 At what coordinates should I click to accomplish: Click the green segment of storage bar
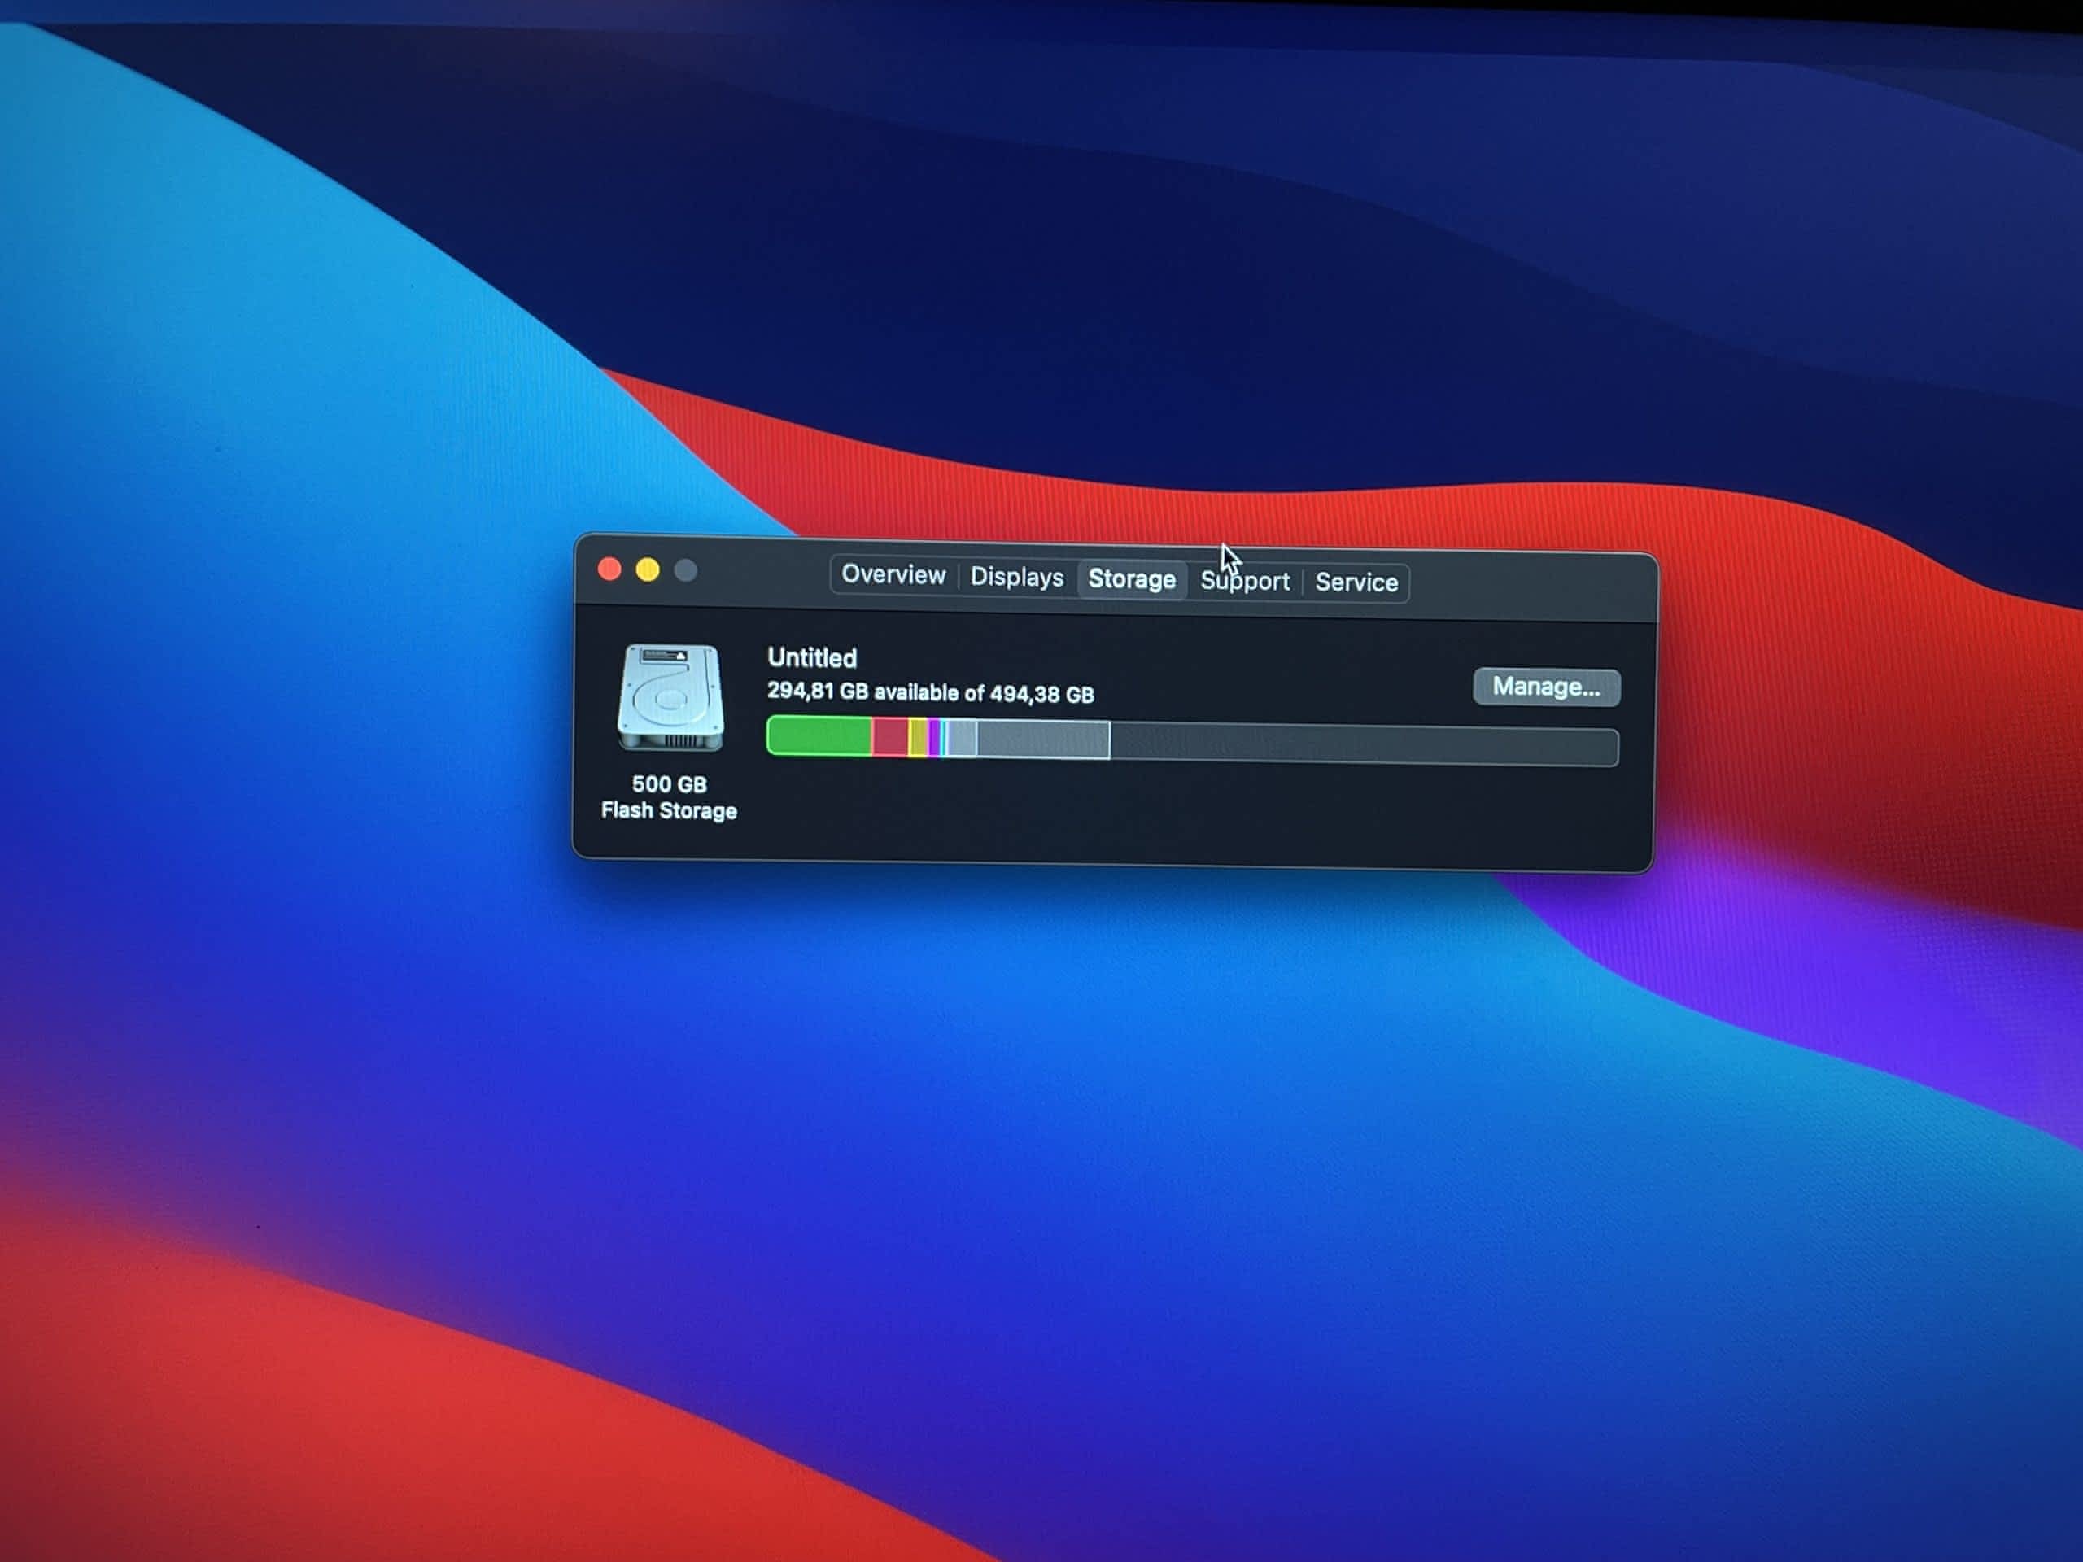[819, 736]
